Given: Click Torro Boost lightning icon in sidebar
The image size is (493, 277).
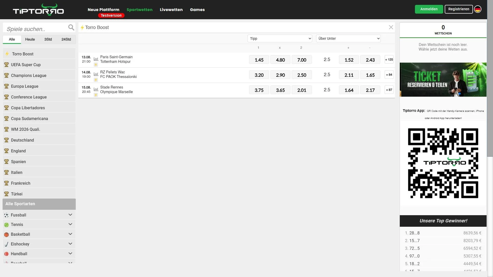Looking at the screenshot, I should 7,54.
